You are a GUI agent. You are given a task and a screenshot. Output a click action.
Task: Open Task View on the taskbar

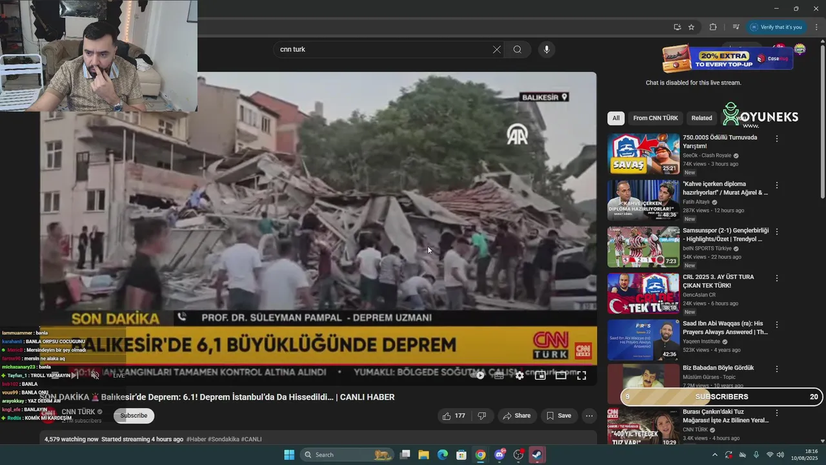(x=405, y=455)
